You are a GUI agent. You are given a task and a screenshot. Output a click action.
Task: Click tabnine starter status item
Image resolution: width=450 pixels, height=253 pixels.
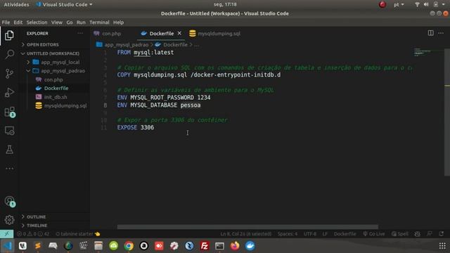(x=77, y=234)
